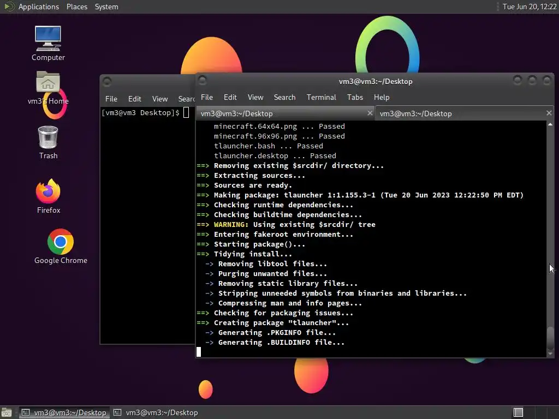Click the line 'Generating .BUILDINFO file...'
This screenshot has width=559, height=419.
pos(281,343)
